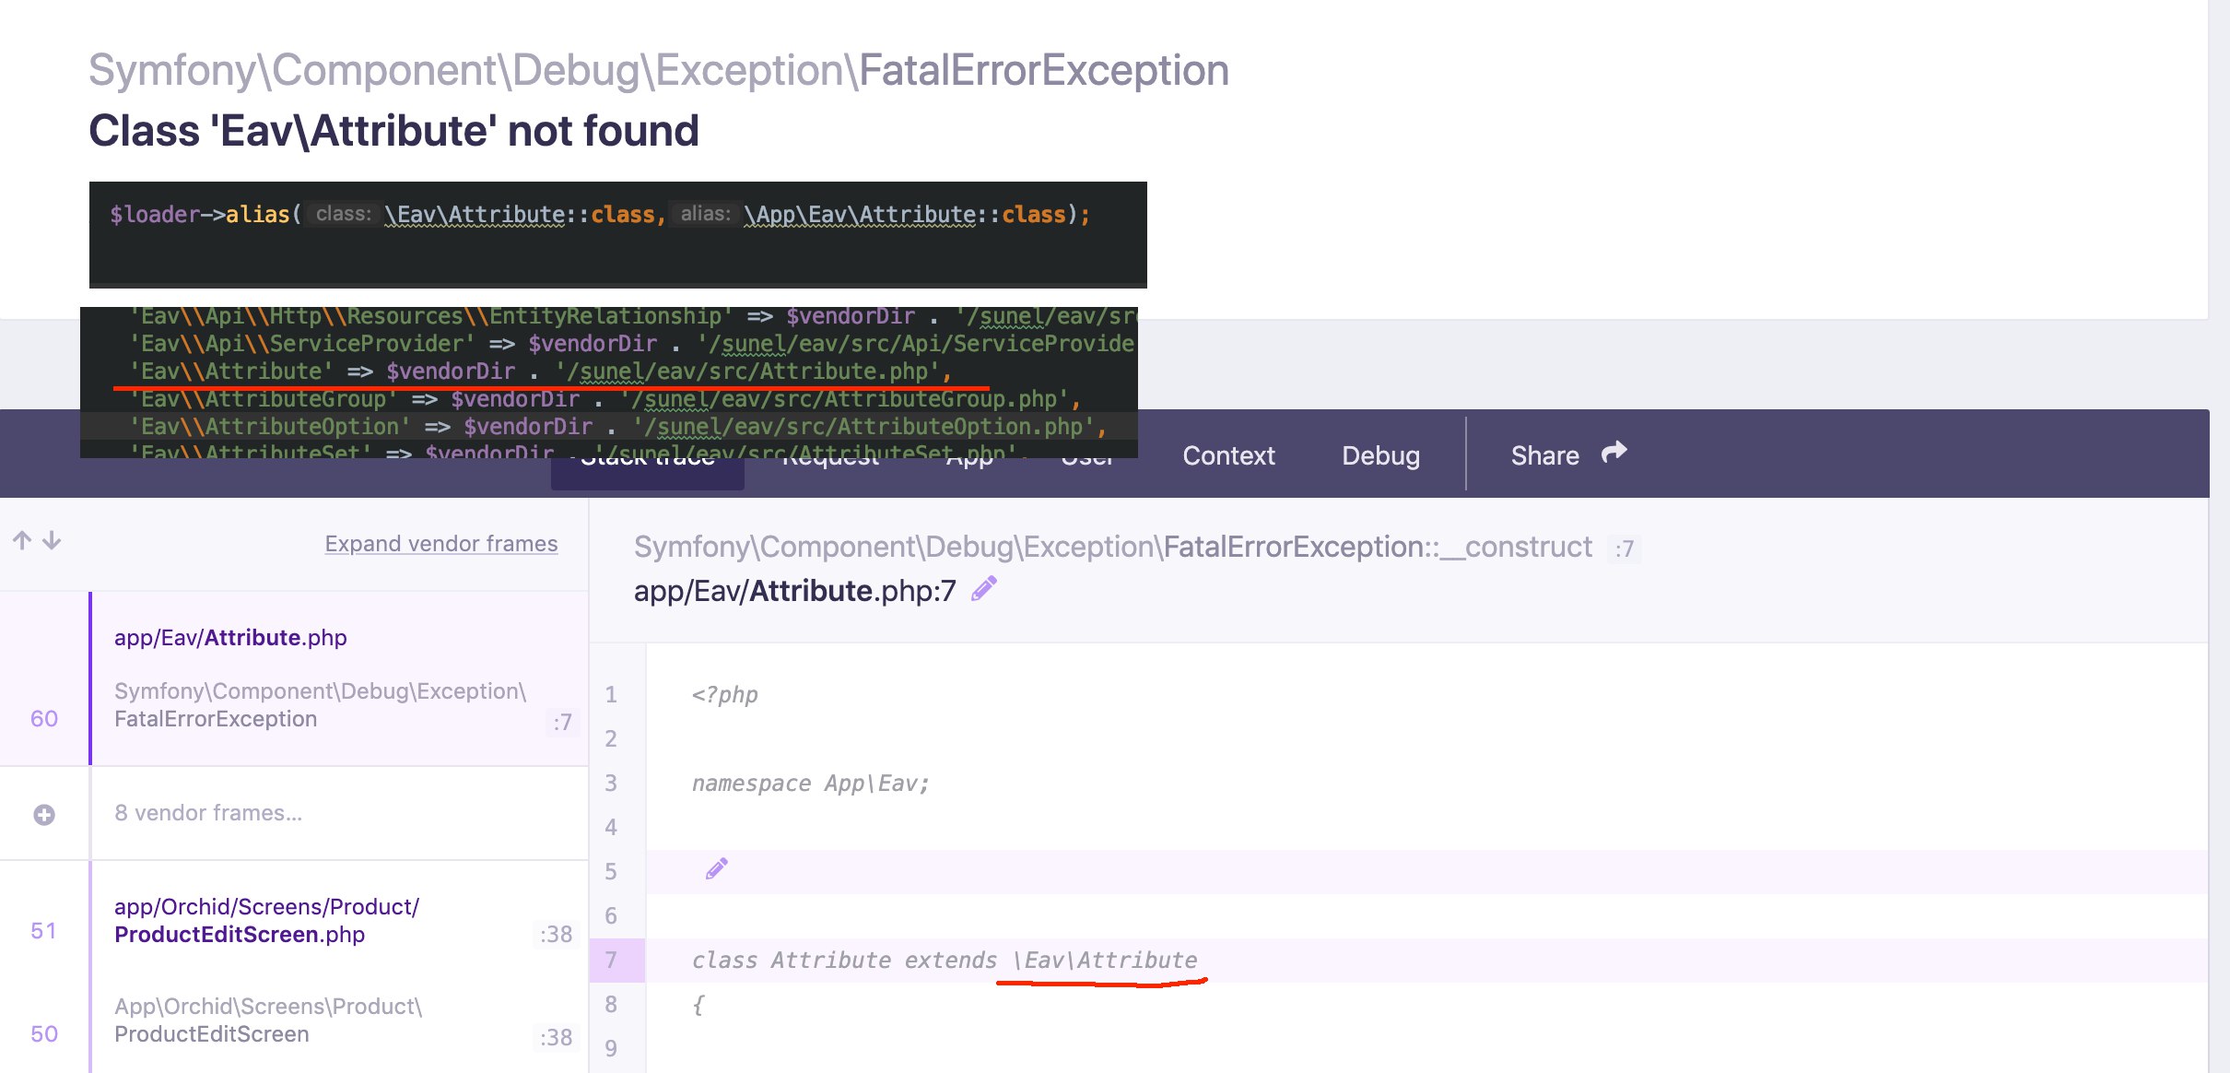Open the Debug tab

pos(1380,455)
